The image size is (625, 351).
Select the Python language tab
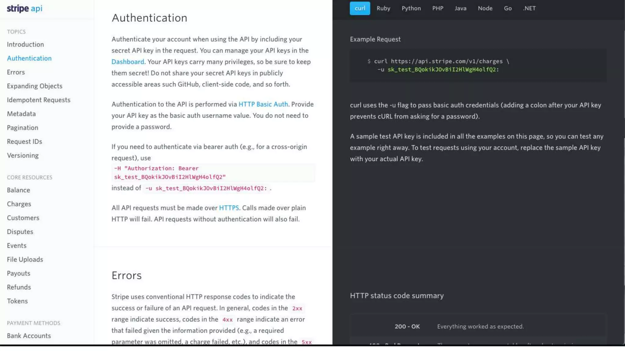[x=411, y=8]
